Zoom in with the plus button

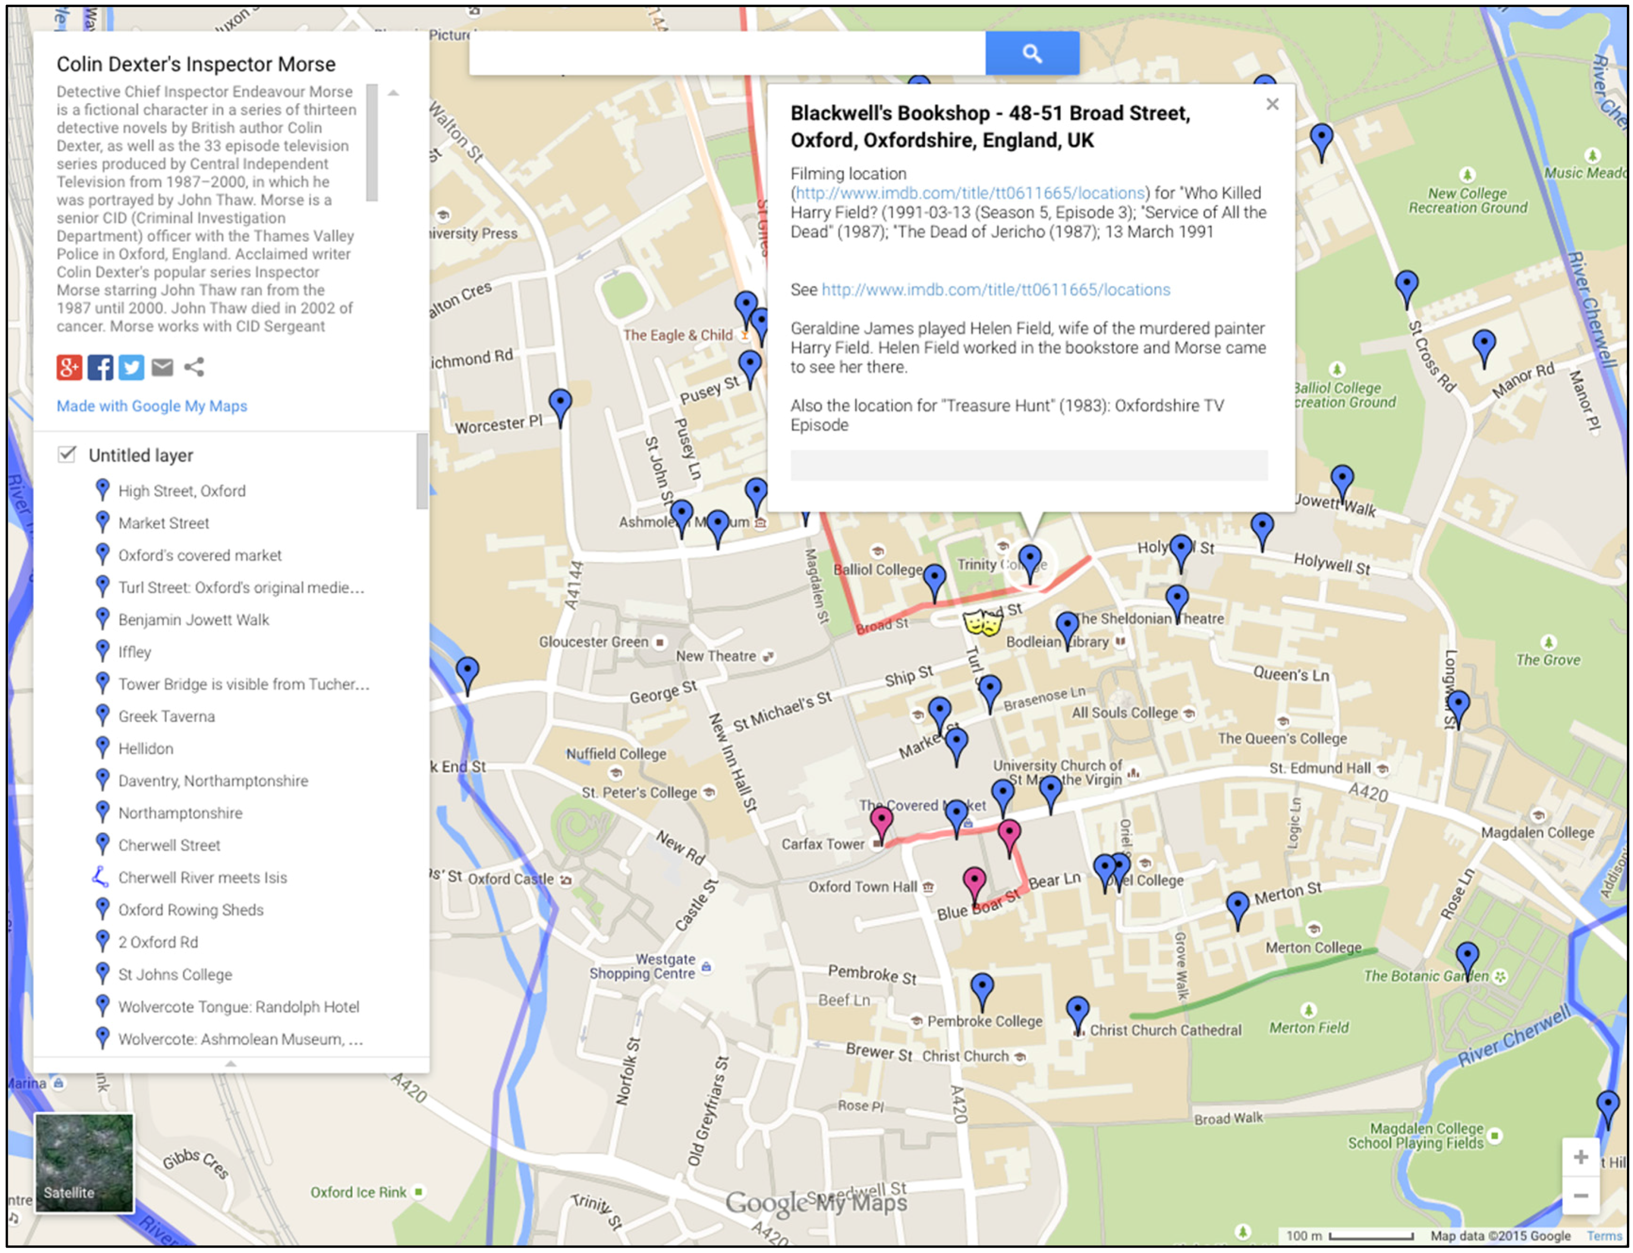(x=1580, y=1157)
